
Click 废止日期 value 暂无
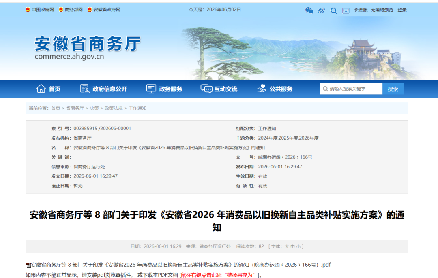78,186
